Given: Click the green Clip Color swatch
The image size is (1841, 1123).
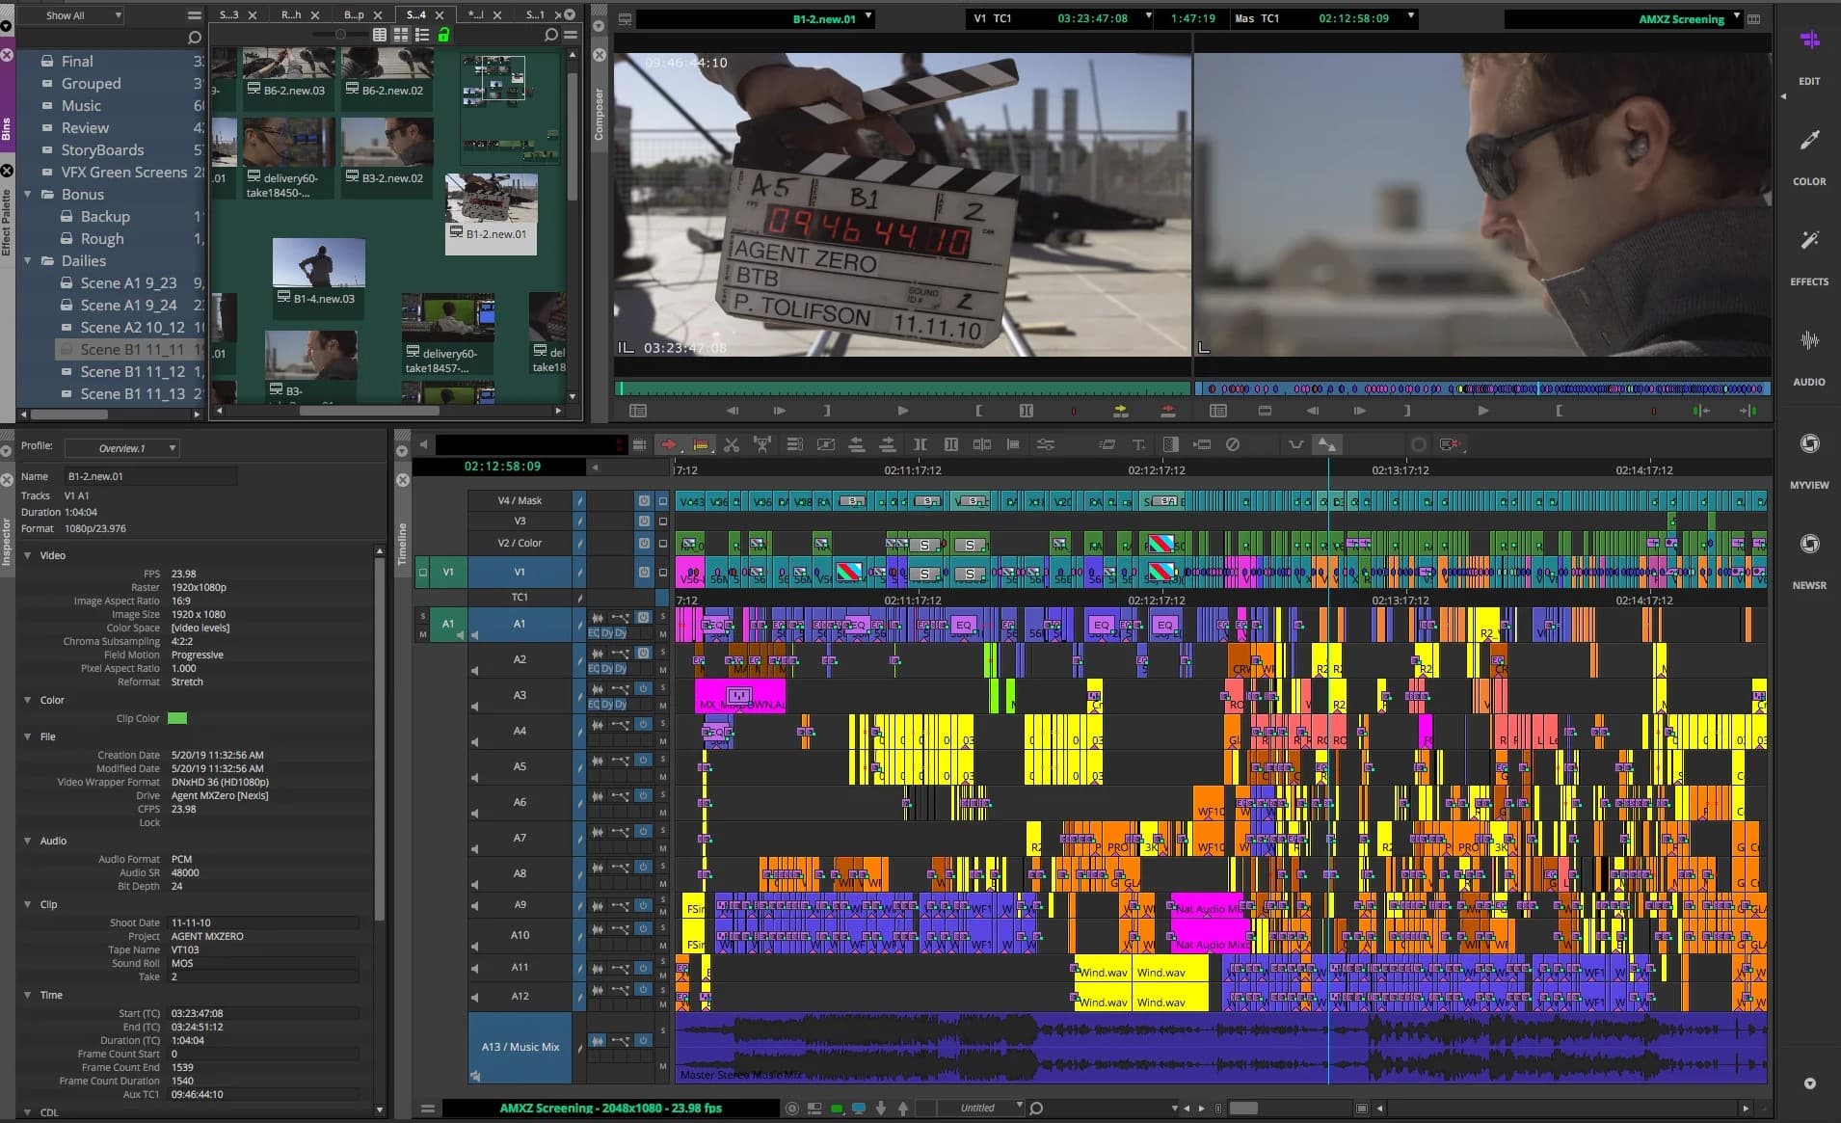Looking at the screenshot, I should click(177, 718).
